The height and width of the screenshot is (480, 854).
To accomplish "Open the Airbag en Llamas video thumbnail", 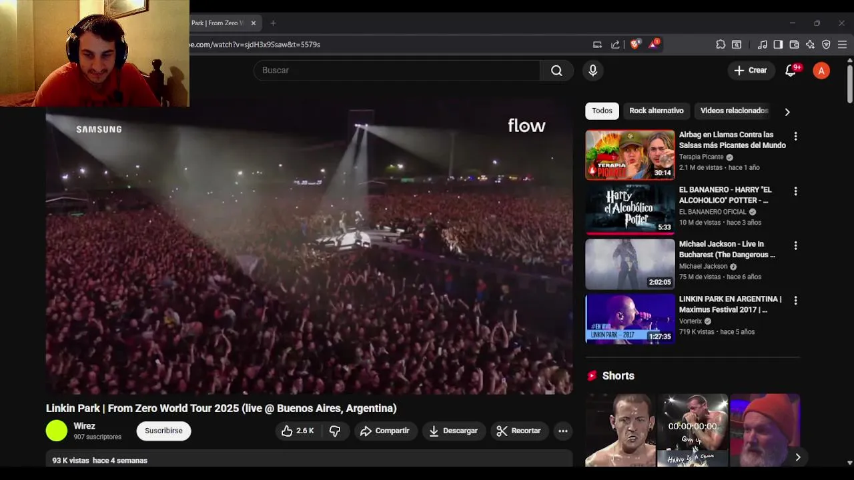I will (x=630, y=155).
